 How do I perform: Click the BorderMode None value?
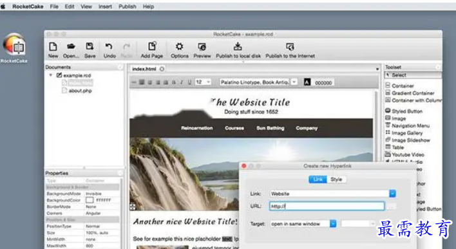(91, 207)
